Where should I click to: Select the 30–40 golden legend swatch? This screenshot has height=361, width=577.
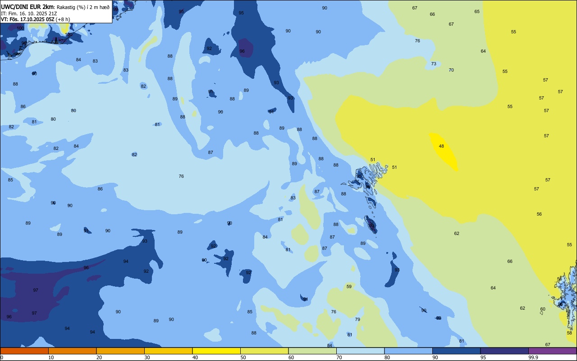[168, 351]
